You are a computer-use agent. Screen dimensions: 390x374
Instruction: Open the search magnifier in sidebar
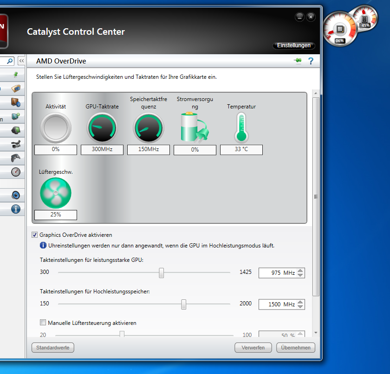click(10, 61)
